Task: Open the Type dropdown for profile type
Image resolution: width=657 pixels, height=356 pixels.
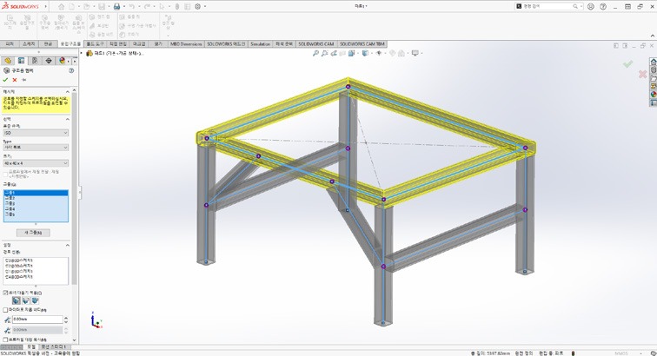Action: (x=36, y=148)
